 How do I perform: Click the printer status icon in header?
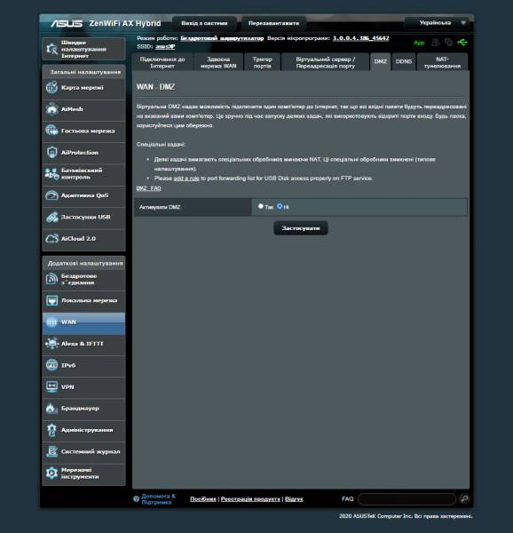435,43
